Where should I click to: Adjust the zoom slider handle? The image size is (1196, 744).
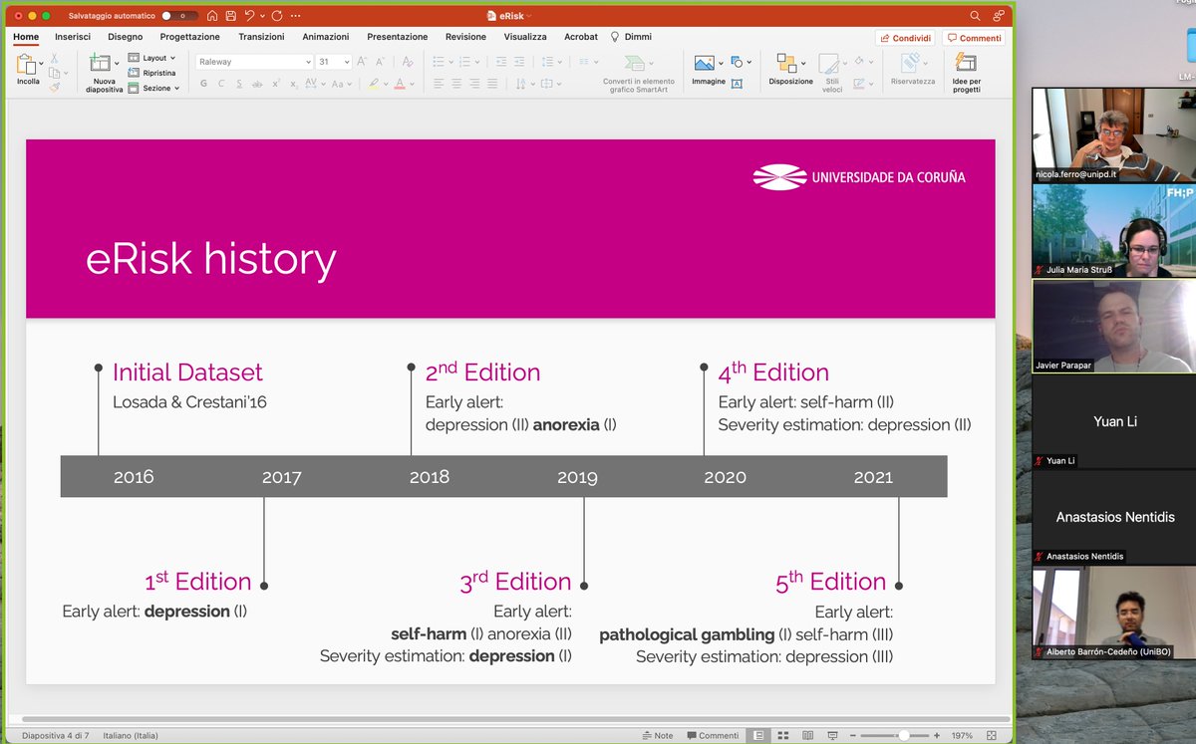[903, 736]
